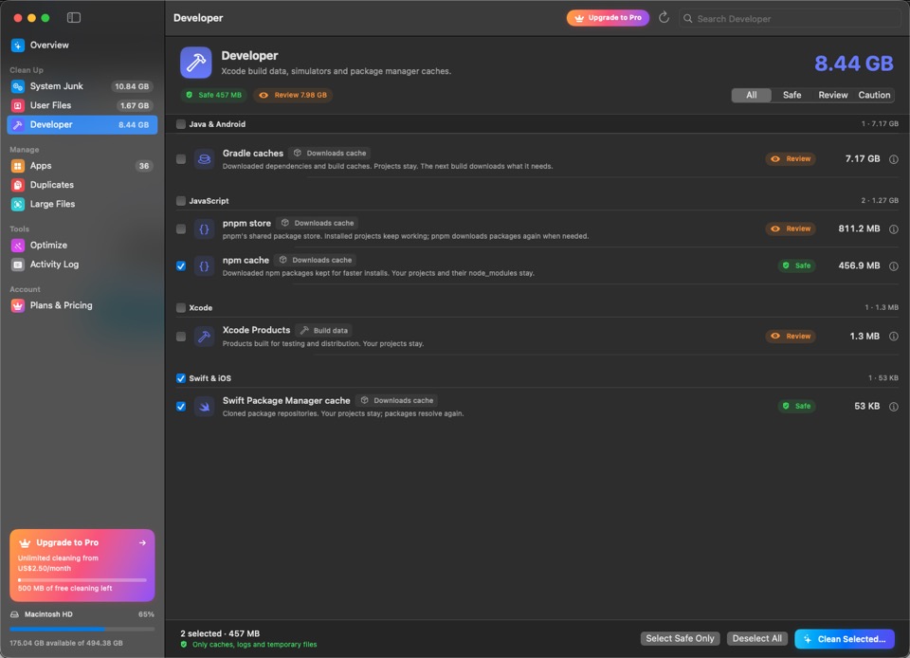This screenshot has width=910, height=658.
Task: Open info for Xcode Products
Action: pos(894,337)
